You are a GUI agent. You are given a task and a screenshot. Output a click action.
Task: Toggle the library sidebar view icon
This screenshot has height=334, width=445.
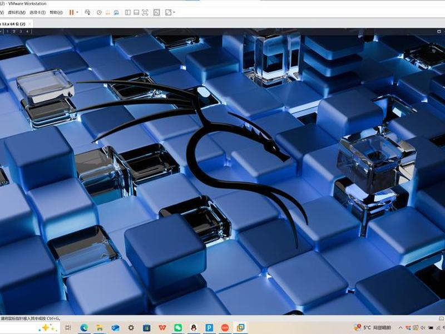click(x=128, y=12)
